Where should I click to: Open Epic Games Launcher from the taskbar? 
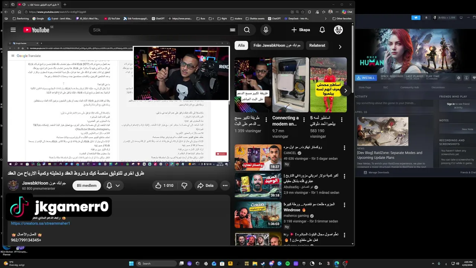pos(304,264)
